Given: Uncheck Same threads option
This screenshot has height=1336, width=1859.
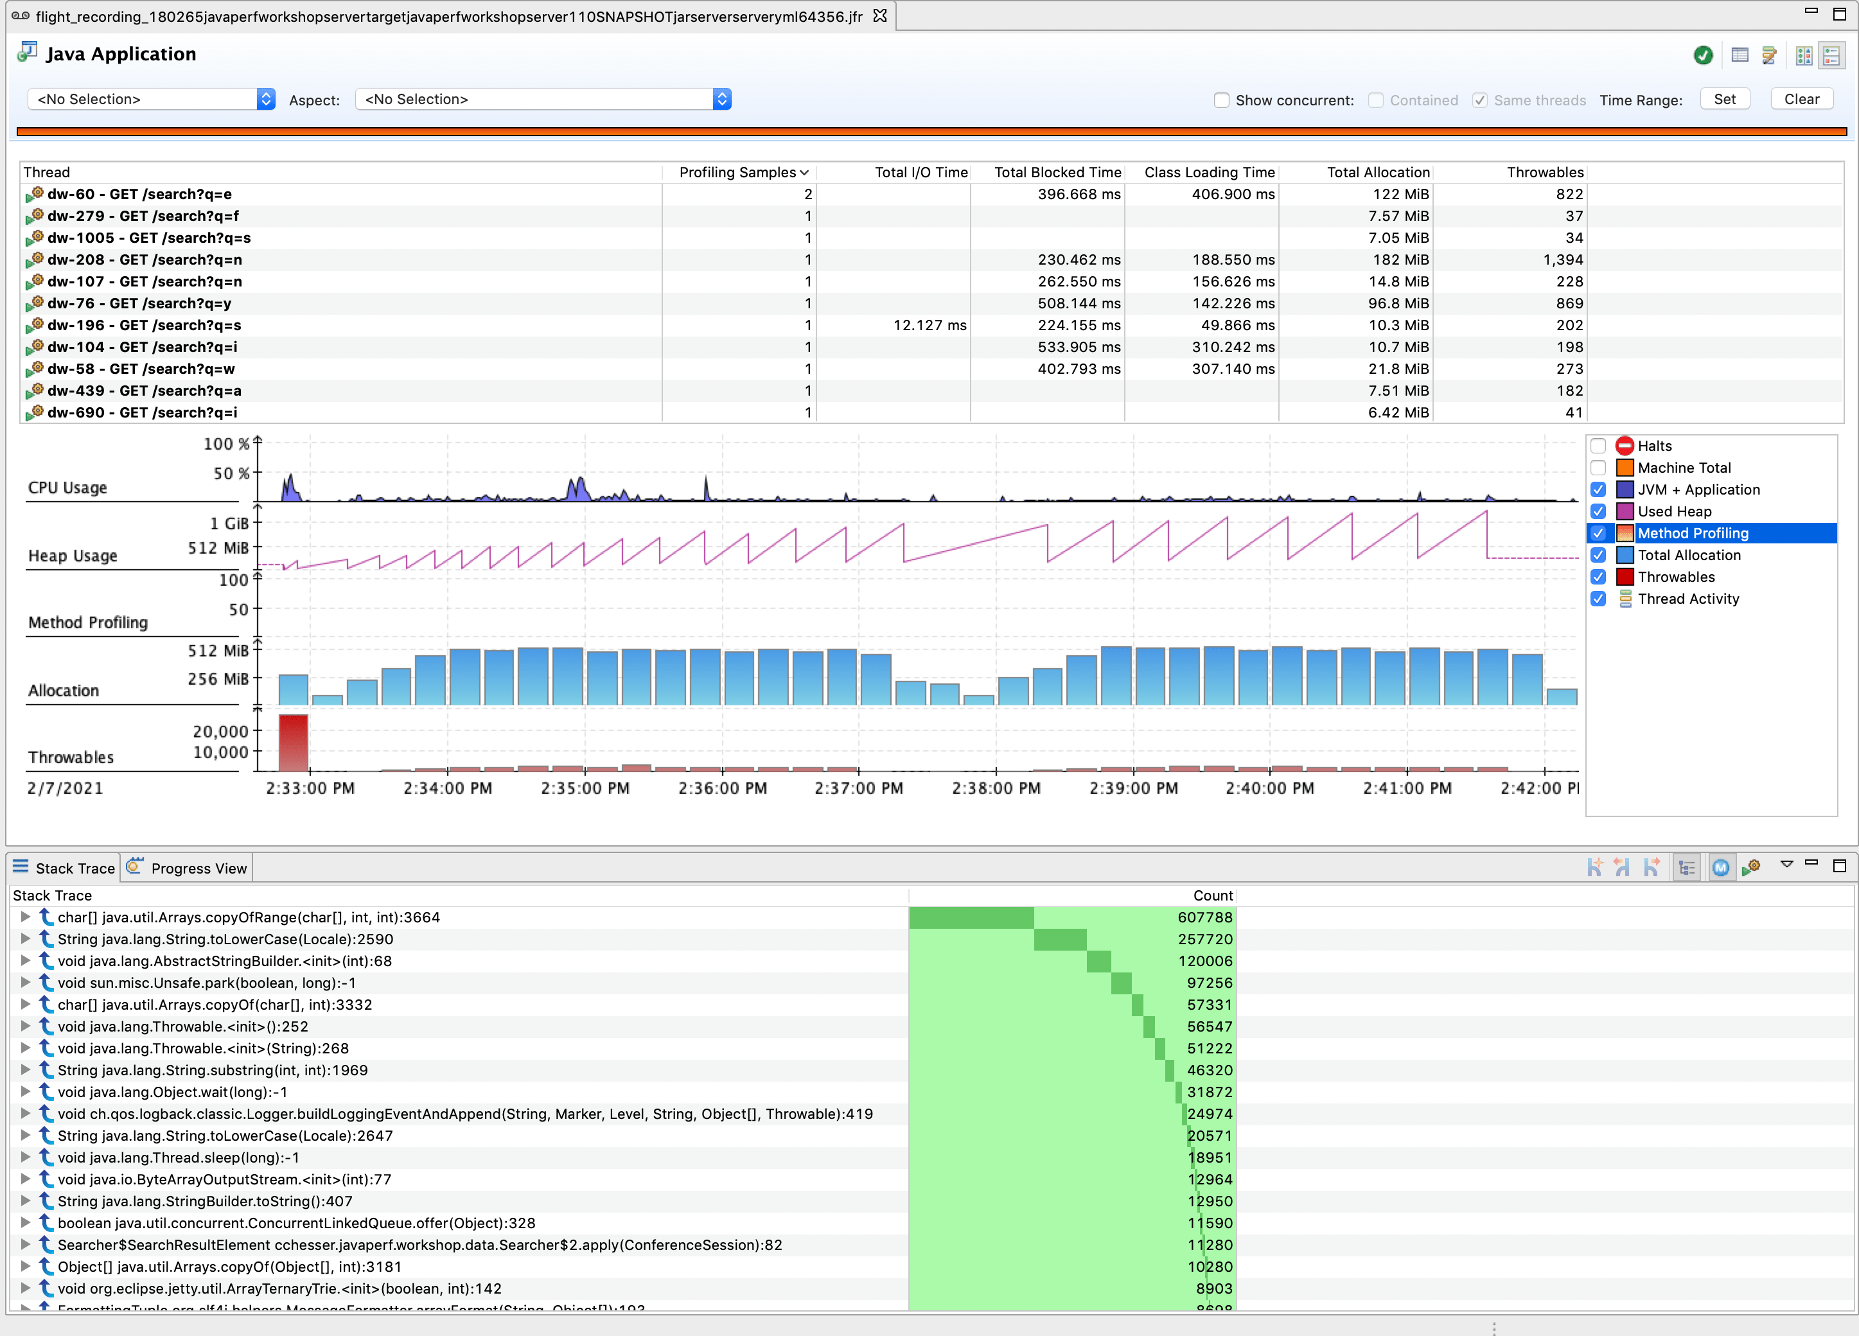Looking at the screenshot, I should coord(1480,99).
